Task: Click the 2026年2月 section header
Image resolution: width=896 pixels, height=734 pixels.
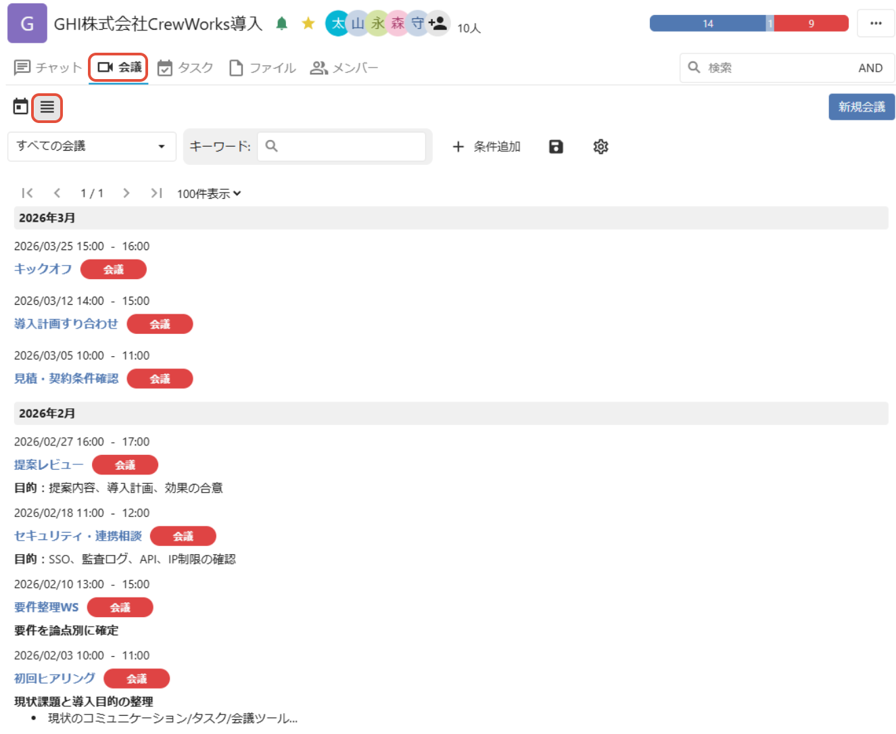Action: click(451, 413)
